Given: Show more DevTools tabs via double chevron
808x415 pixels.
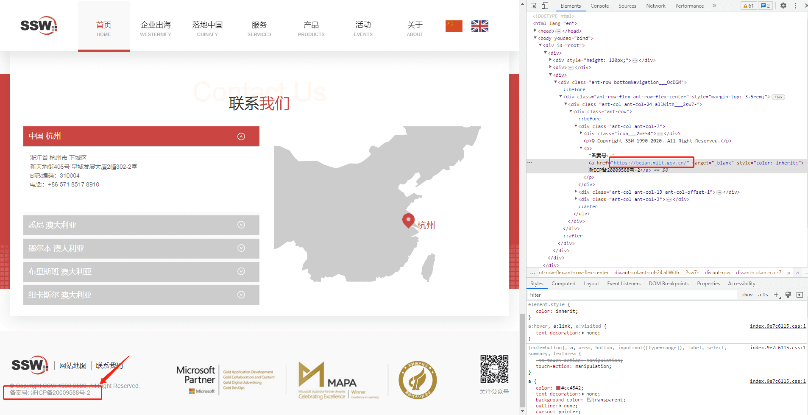Looking at the screenshot, I should coord(714,6).
